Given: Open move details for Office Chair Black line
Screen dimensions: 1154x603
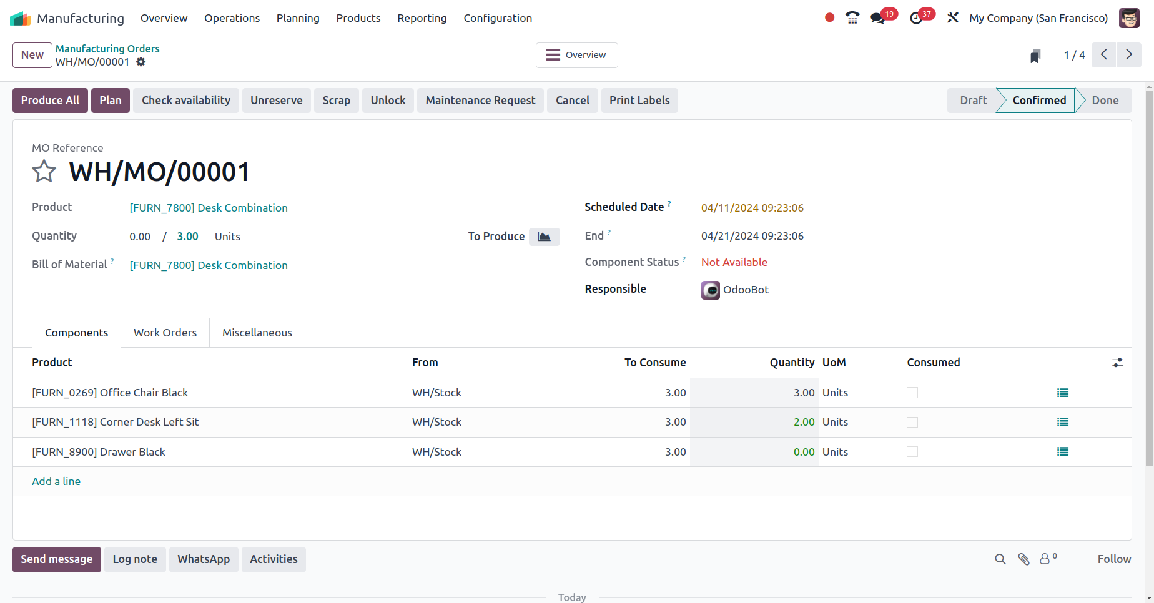Looking at the screenshot, I should (1063, 393).
